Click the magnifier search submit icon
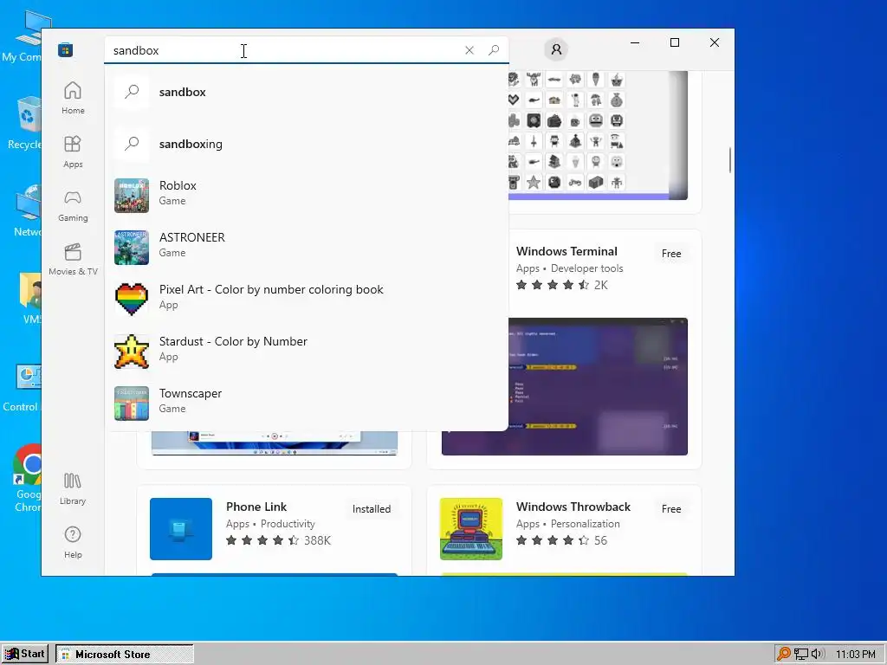This screenshot has height=665, width=887. pyautogui.click(x=494, y=50)
